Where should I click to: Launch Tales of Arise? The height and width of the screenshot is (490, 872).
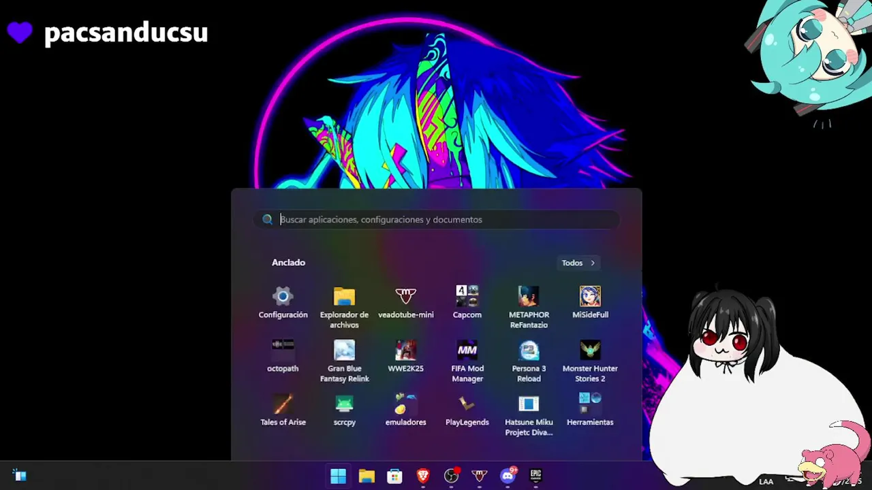(283, 410)
